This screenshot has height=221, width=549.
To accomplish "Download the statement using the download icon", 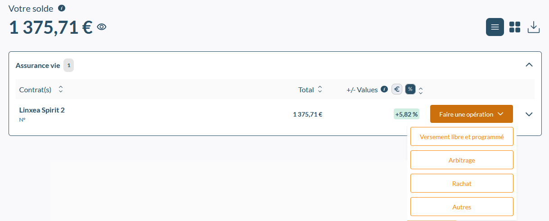I will point(534,27).
